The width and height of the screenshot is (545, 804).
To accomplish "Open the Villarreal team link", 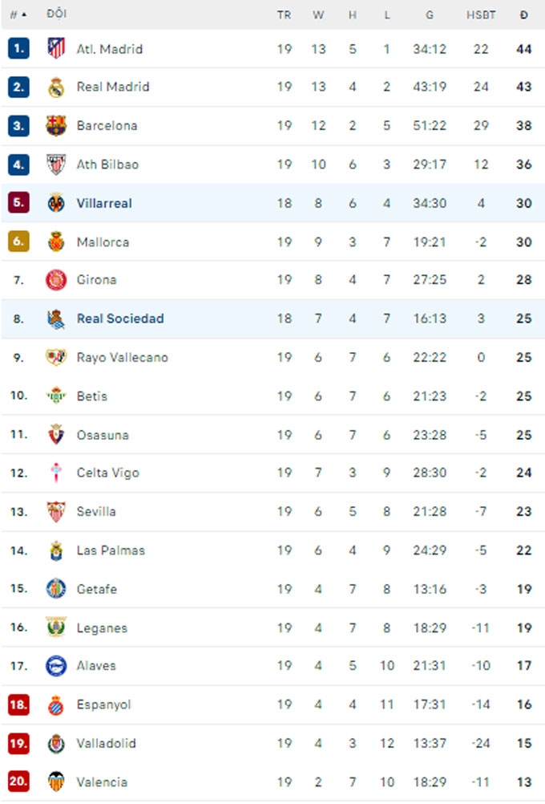I will (x=104, y=203).
